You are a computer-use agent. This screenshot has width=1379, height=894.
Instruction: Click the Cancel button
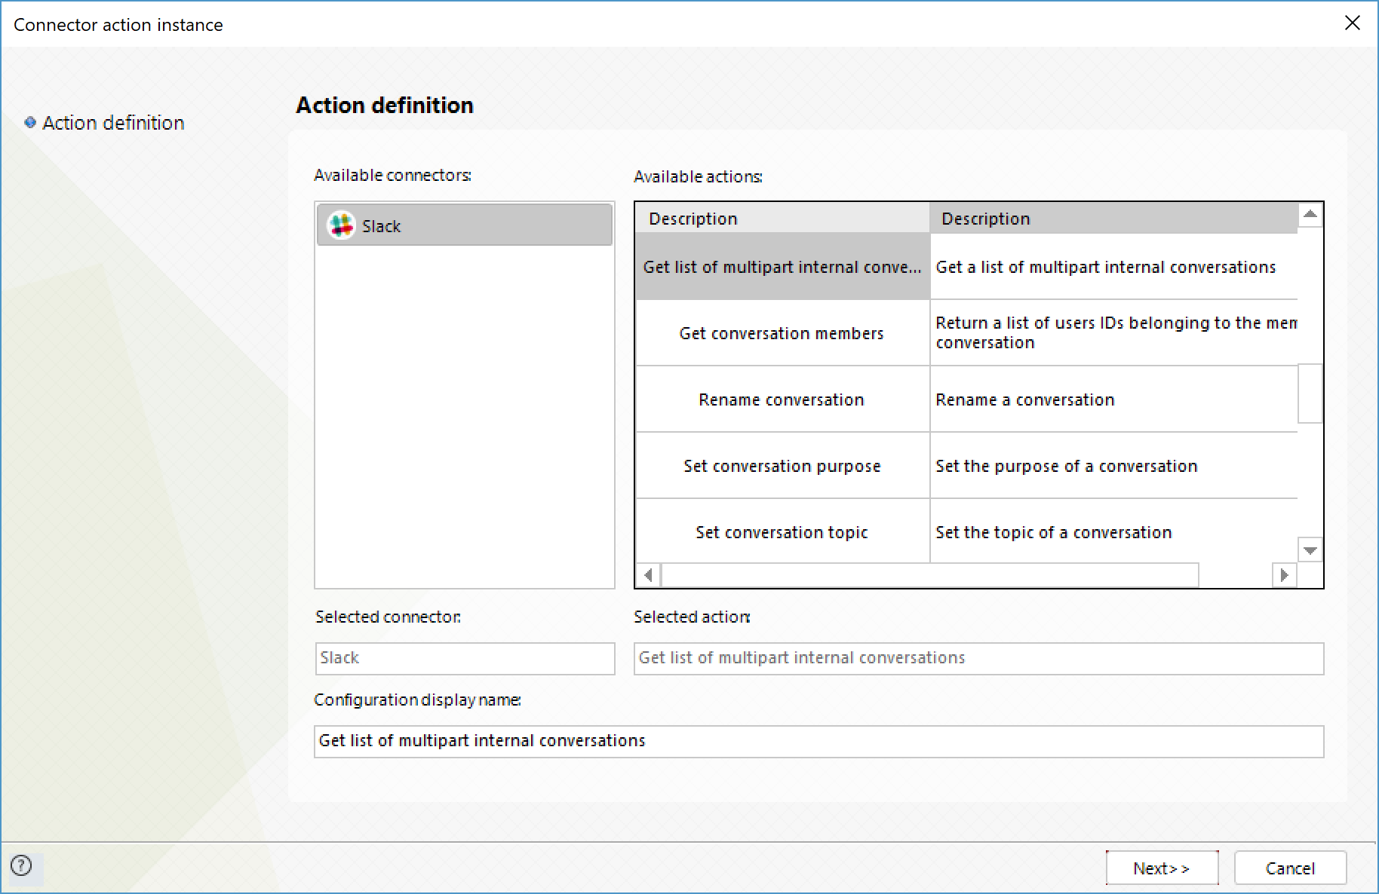pos(1290,868)
